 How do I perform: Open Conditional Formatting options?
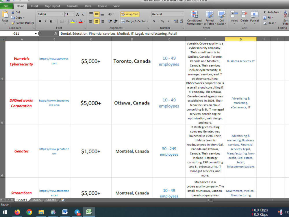[x=194, y=18]
